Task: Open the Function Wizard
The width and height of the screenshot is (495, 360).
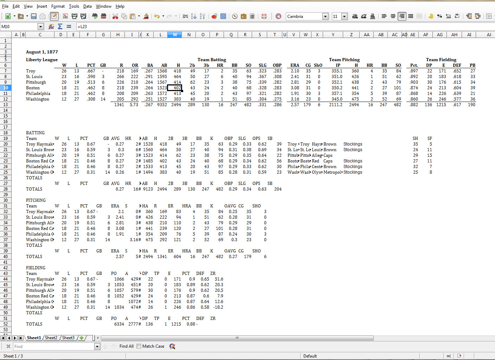Action: [x=51, y=26]
